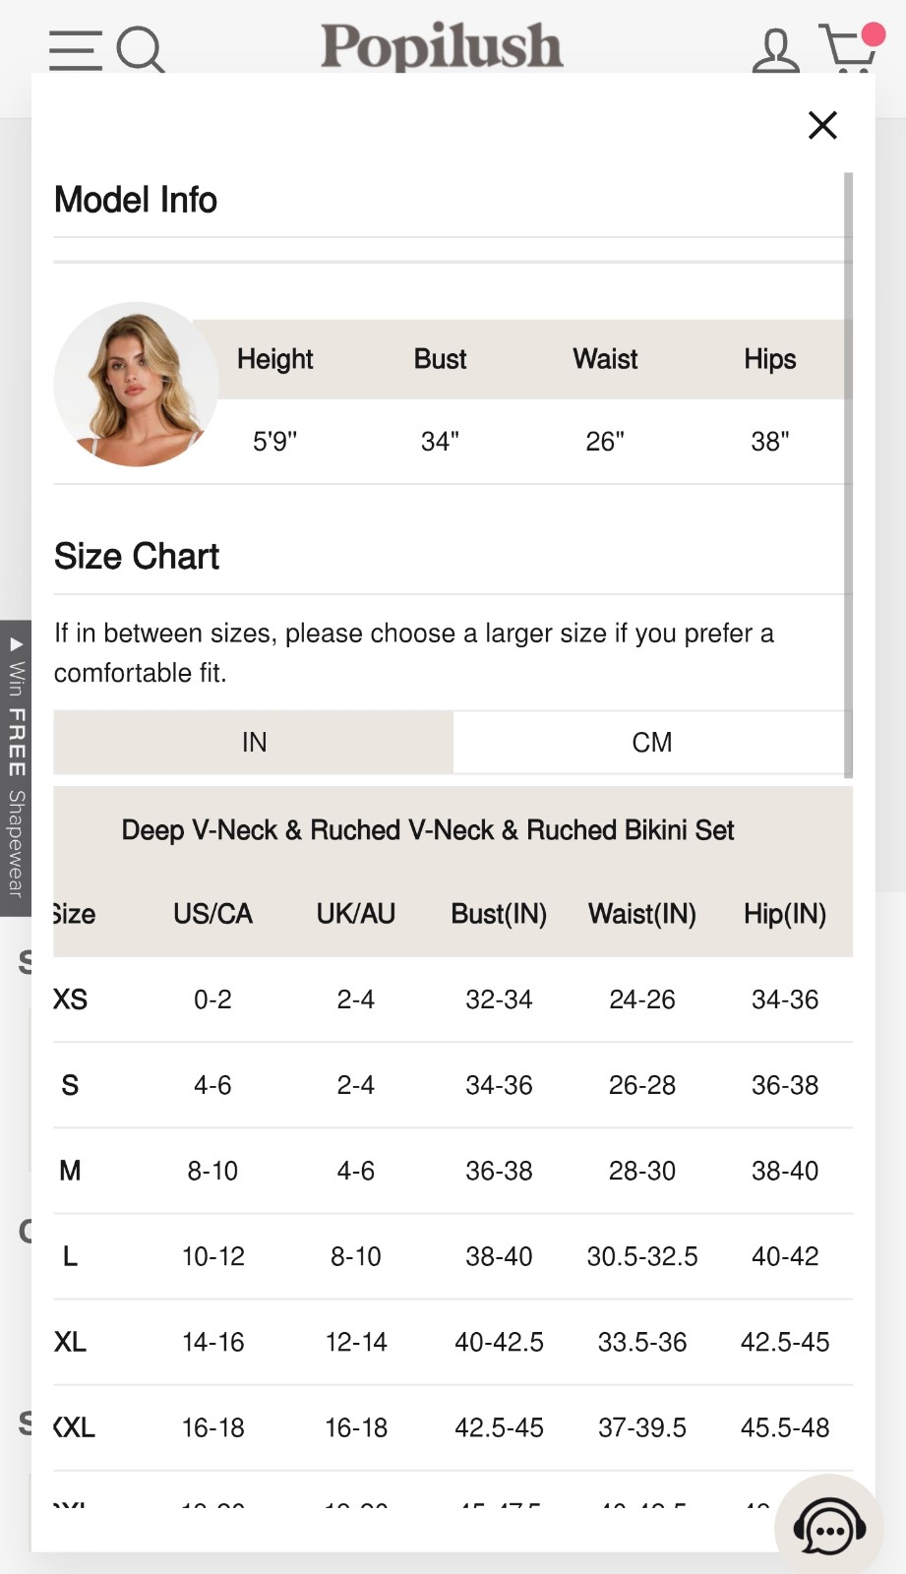
Task: Click the Size Chart heading
Action: point(137,556)
